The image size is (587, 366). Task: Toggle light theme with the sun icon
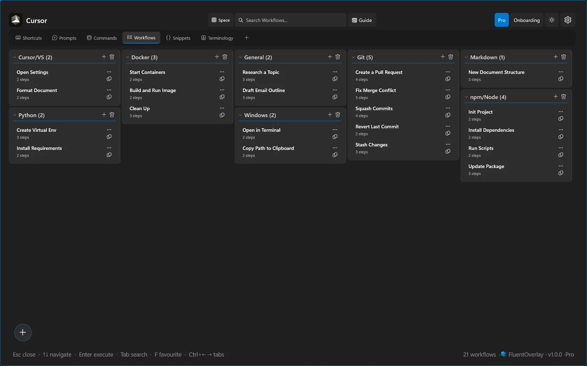coord(552,20)
